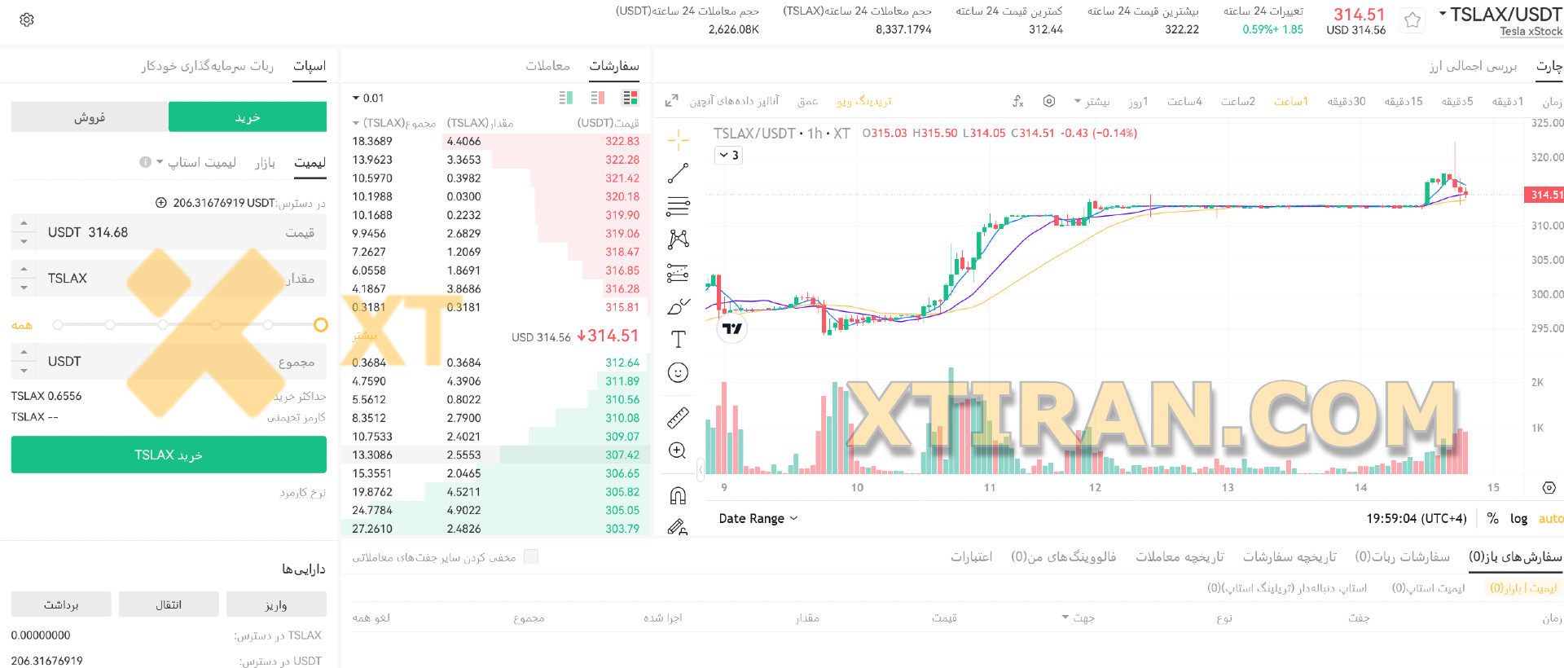Toggle the magnet snapping tool
This screenshot has width=1564, height=668.
678,495
